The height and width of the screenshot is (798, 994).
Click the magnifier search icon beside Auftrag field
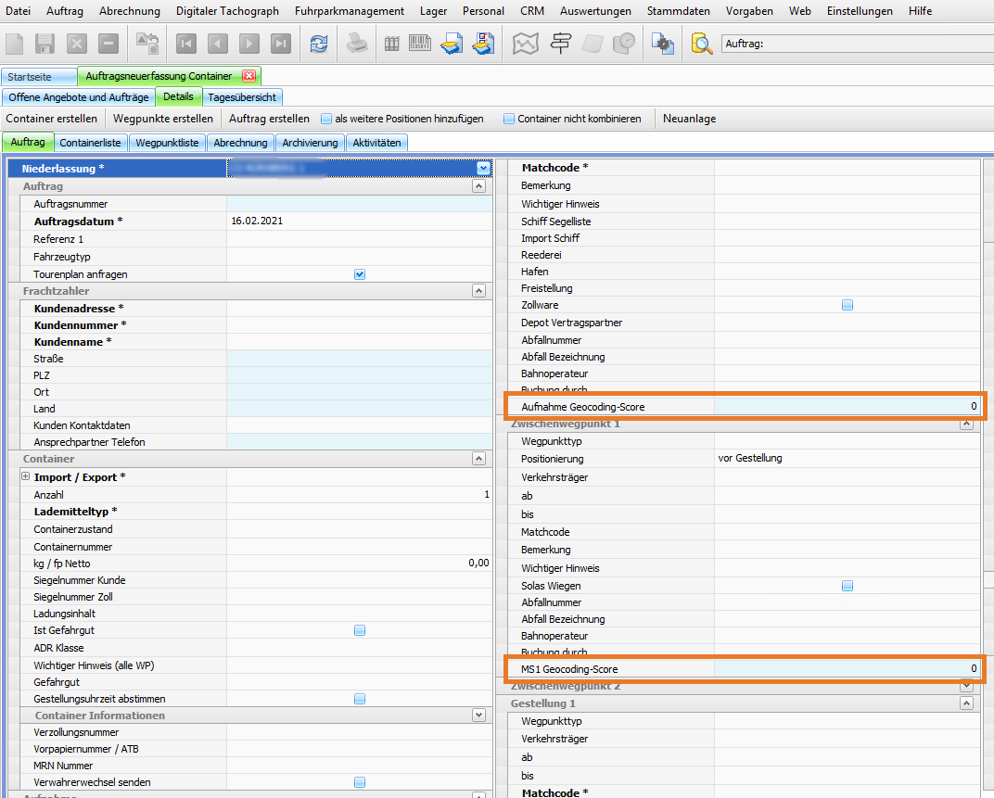pyautogui.click(x=703, y=44)
